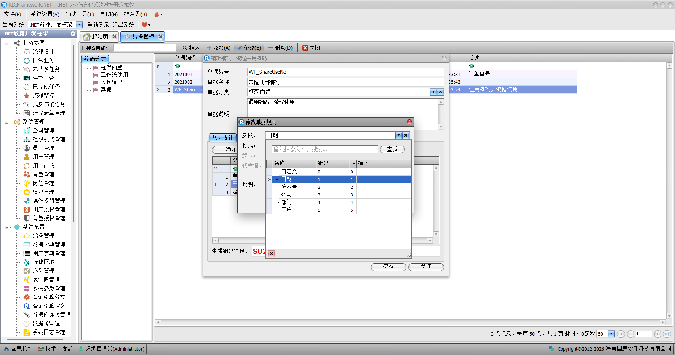This screenshot has height=355, width=675.
Task: Click the 搜索内容 input field
Action: pyautogui.click(x=144, y=48)
